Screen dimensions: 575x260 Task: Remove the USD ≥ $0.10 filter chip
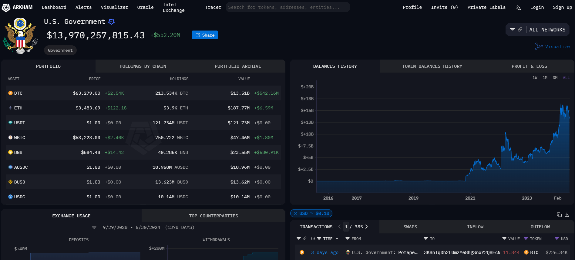click(x=295, y=213)
